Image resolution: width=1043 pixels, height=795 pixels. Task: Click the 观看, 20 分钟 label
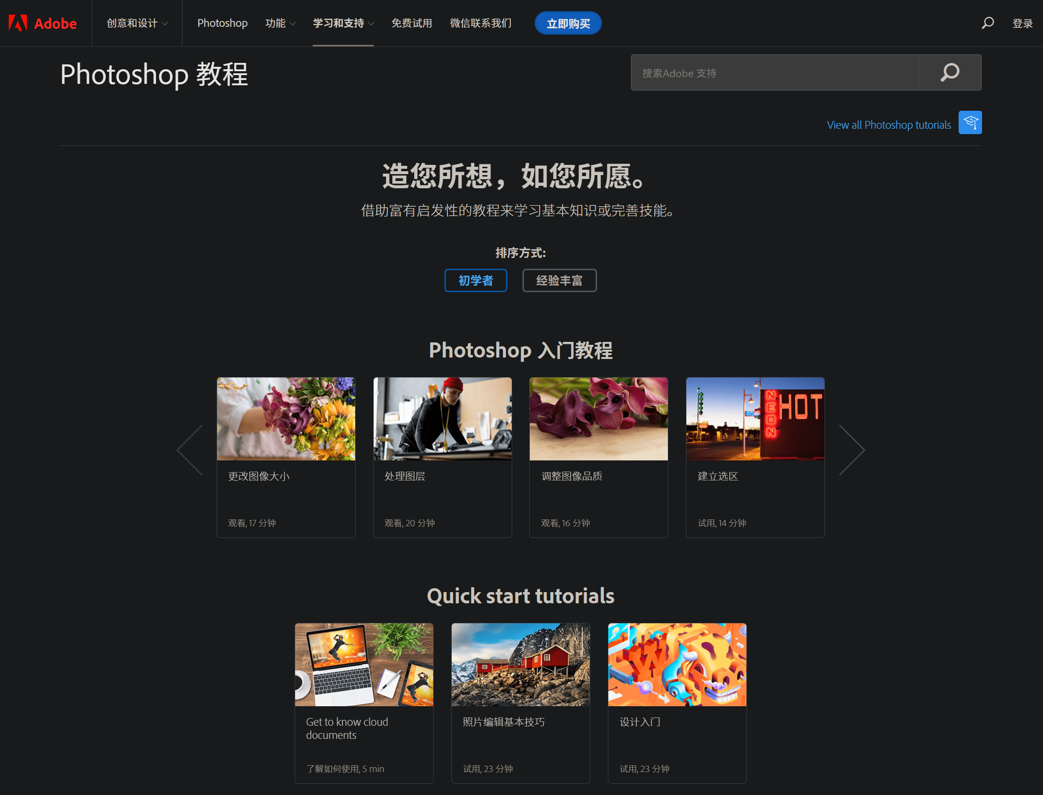click(x=410, y=523)
